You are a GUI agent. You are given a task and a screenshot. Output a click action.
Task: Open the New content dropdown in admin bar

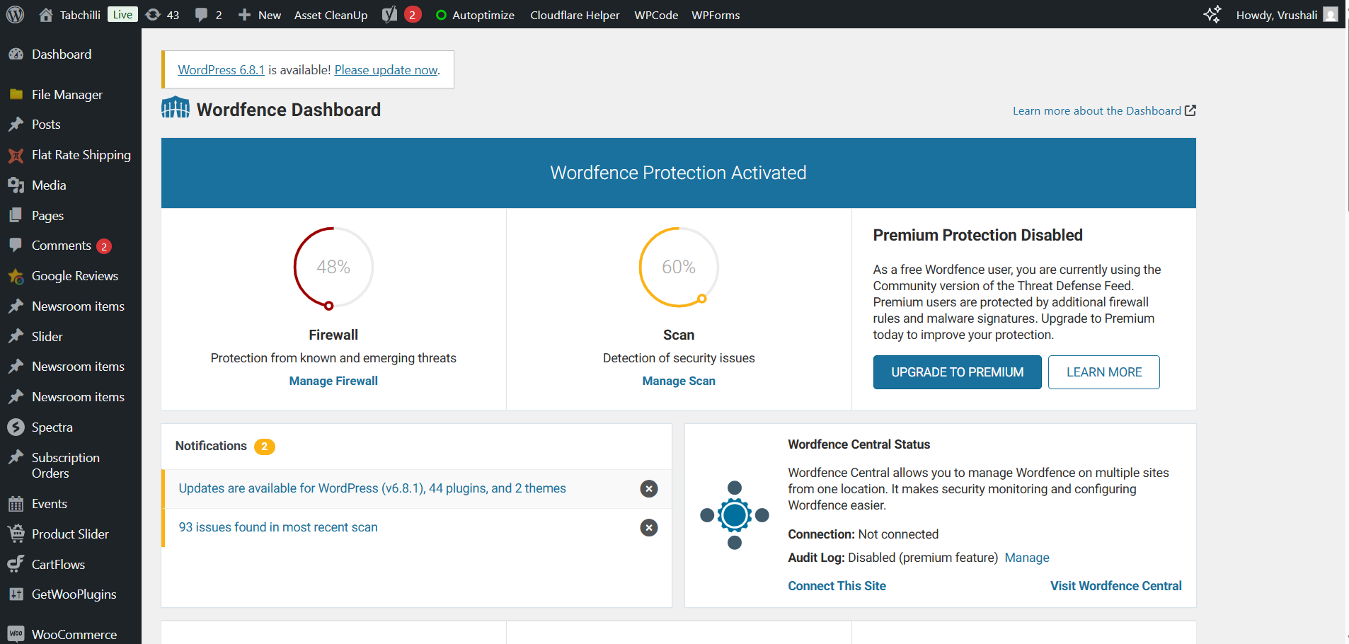click(x=260, y=15)
